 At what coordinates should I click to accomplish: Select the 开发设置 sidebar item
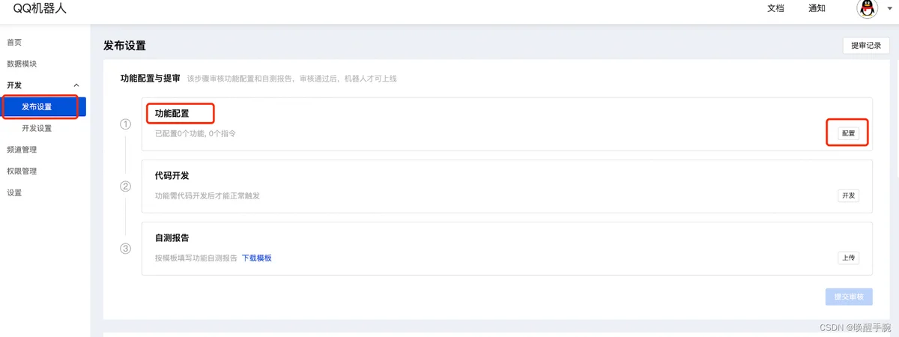tap(37, 129)
